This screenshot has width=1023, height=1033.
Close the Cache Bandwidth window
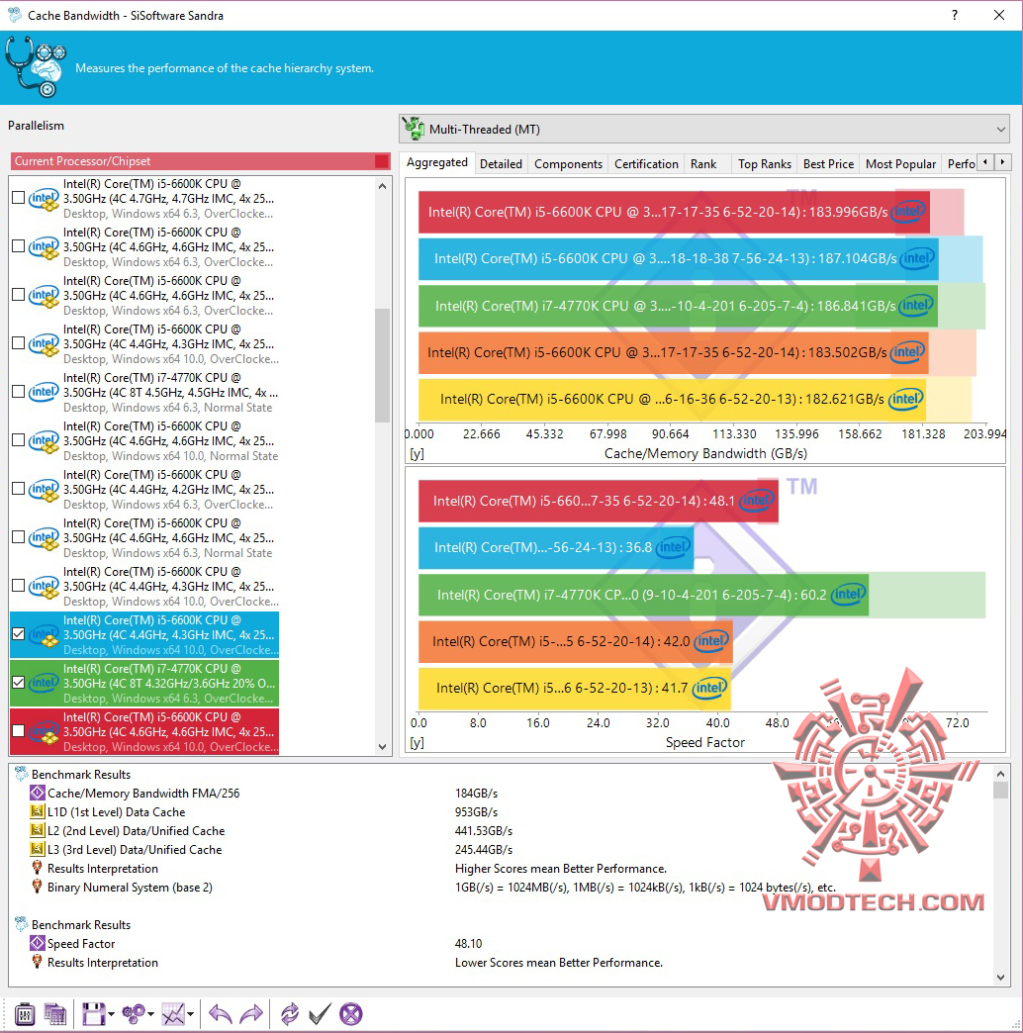[999, 15]
